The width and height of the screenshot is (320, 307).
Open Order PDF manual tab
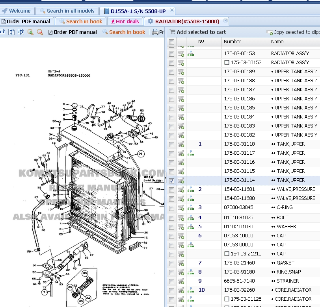(26, 21)
